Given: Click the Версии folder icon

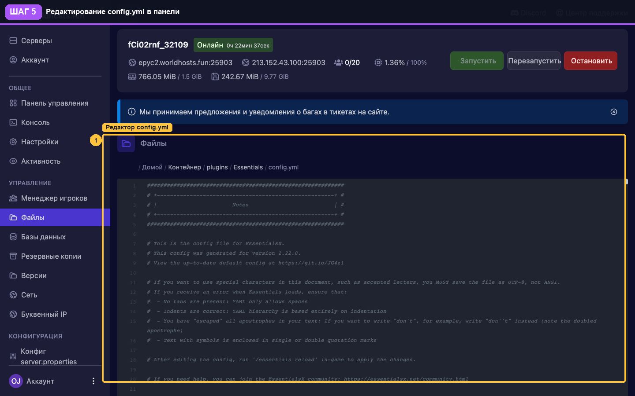Looking at the screenshot, I should click(x=13, y=275).
